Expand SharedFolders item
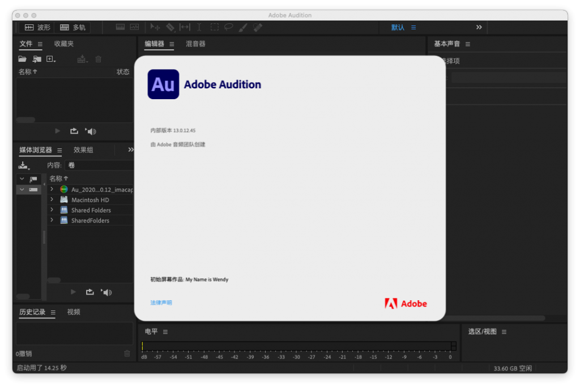Viewport: 580px width, 388px height. point(52,220)
